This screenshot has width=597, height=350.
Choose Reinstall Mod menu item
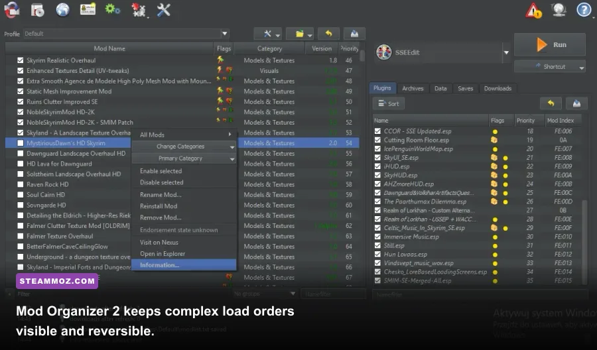184,206
